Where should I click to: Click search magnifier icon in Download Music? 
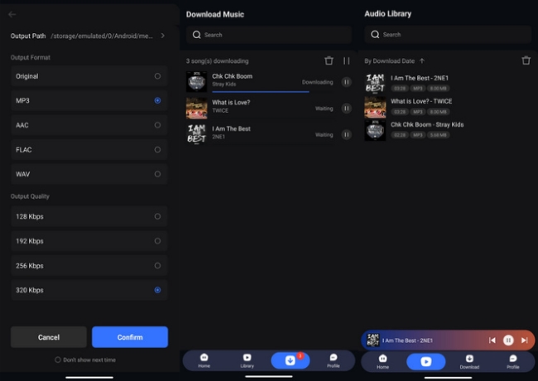pyautogui.click(x=197, y=35)
